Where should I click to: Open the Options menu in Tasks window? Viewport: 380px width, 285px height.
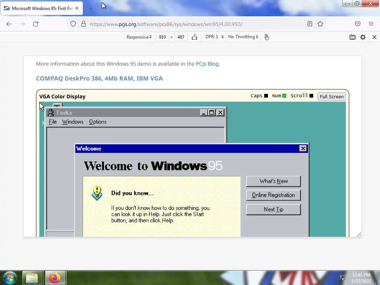coord(98,122)
